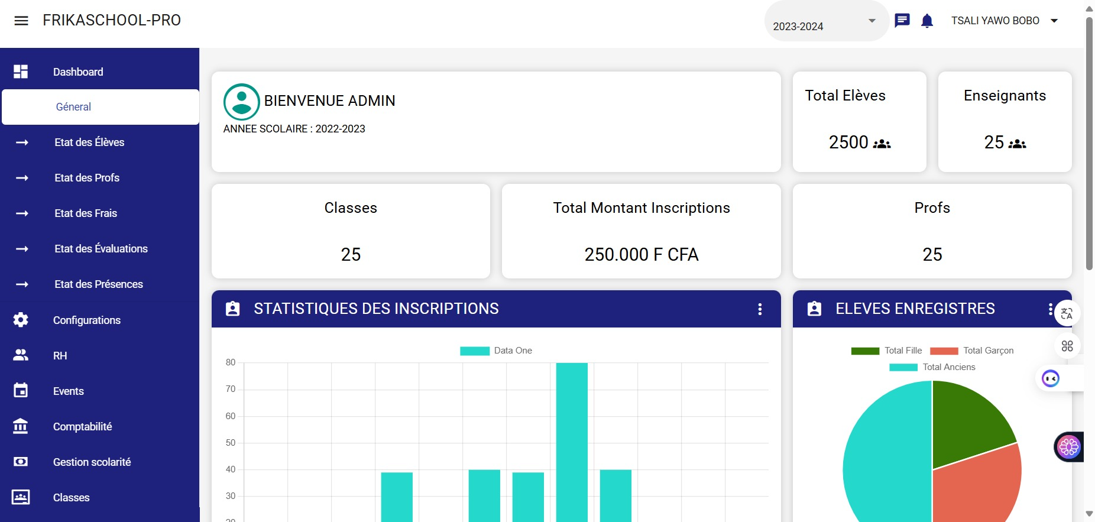Toggle the Total Garçon legend swatch
The width and height of the screenshot is (1095, 522).
(944, 351)
